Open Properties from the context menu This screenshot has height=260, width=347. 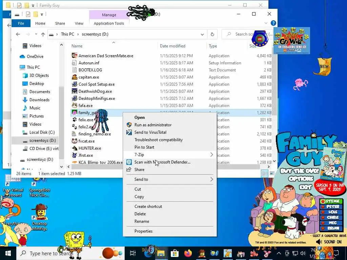click(x=143, y=231)
